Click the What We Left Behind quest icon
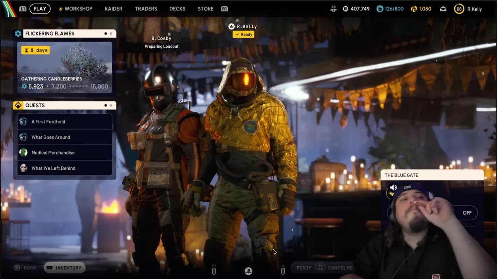Image resolution: width=497 pixels, height=279 pixels. tap(23, 168)
